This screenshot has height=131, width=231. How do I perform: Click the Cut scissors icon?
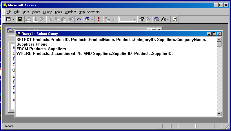tap(50, 19)
